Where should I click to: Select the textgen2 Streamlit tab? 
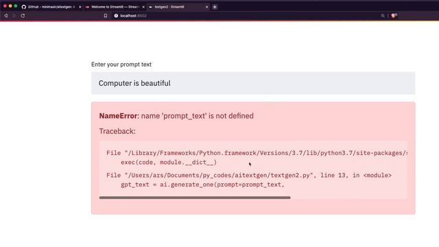178,7
